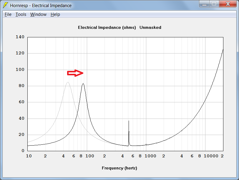Click the 'Hornresp - Electrical Impedance' window title
This screenshot has width=239, height=180.
pos(41,6)
